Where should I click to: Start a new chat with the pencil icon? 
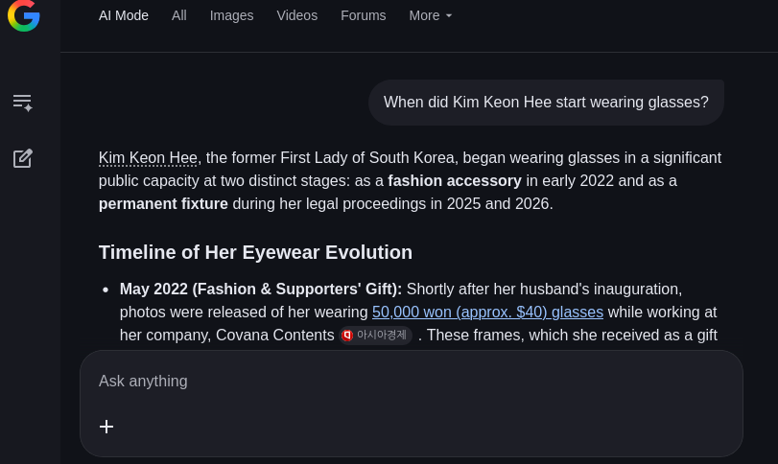[x=22, y=158]
